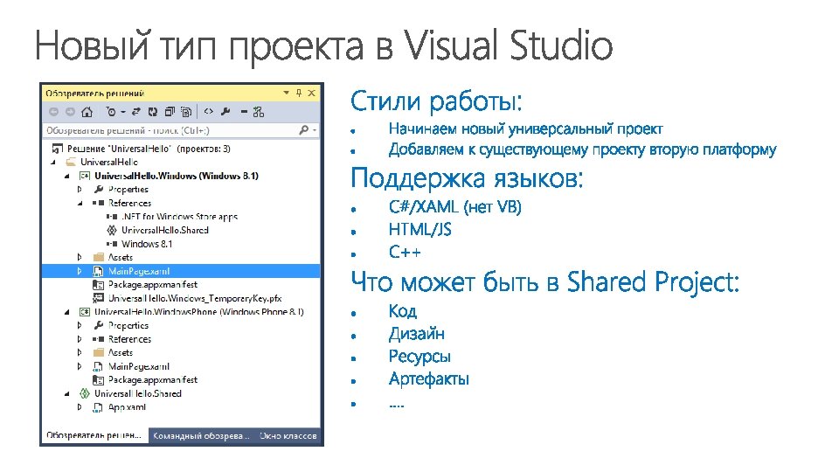839x472 pixels.
Task: Switch to the Обозреватель решен... tab
Action: click(x=94, y=435)
